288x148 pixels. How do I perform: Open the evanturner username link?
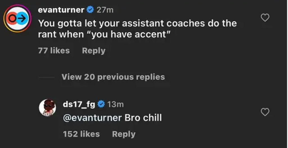click(x=61, y=10)
